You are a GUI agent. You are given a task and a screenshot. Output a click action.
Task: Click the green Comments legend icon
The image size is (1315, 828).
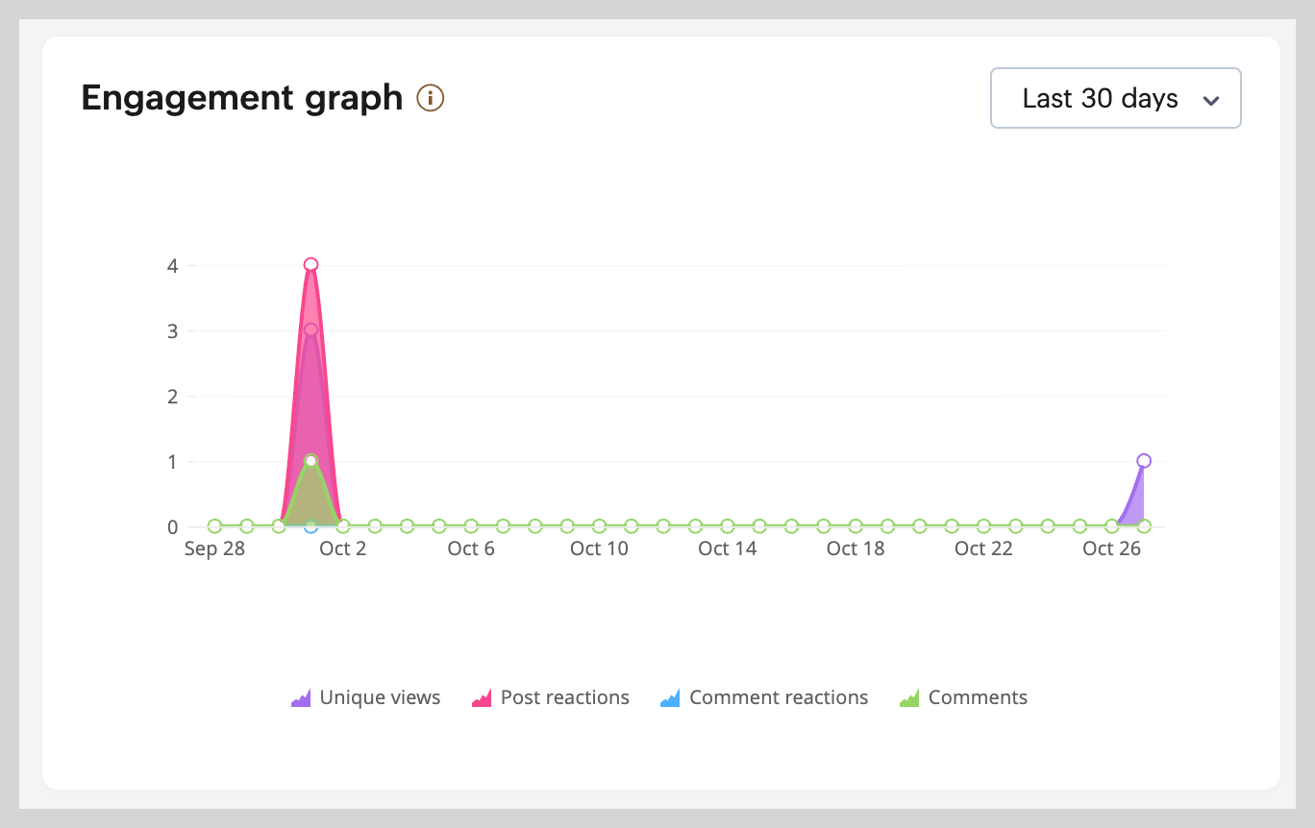[x=909, y=698]
